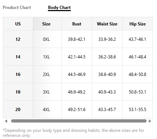This screenshot has height=139, width=157.
Task: Click the US column header
Action: click(x=18, y=24)
